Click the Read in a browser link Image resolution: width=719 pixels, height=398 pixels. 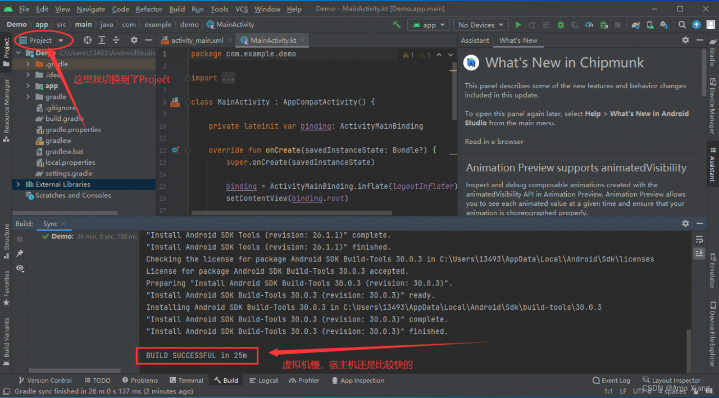[494, 142]
